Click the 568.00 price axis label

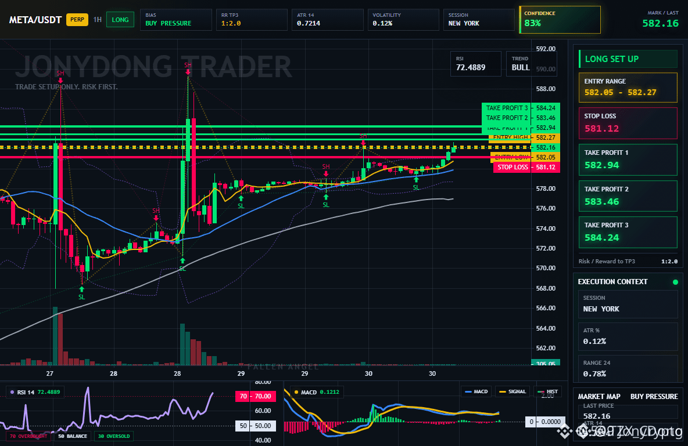546,288
